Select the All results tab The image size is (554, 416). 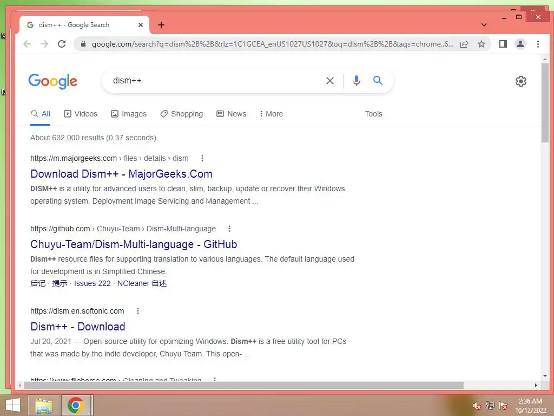(40, 114)
